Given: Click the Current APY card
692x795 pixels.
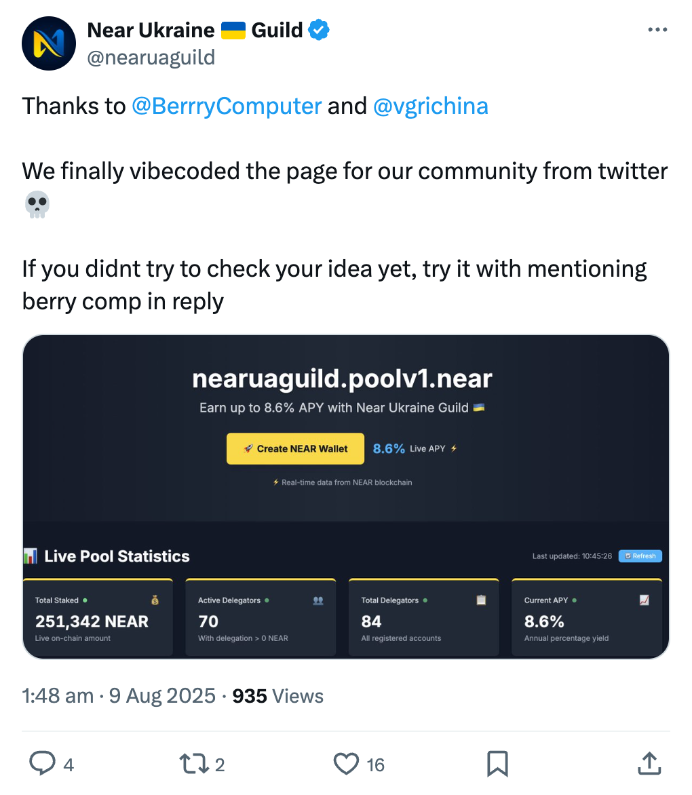Looking at the screenshot, I should click(x=587, y=617).
